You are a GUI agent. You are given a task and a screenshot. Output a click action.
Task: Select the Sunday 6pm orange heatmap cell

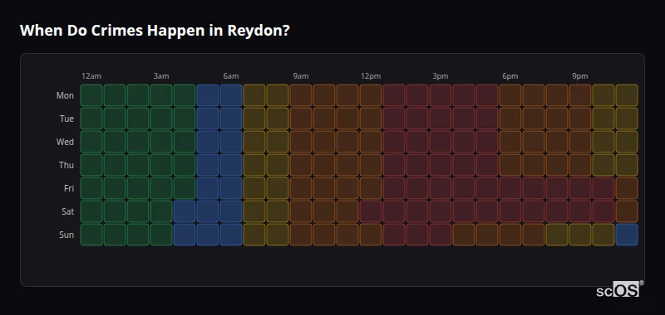(510, 235)
